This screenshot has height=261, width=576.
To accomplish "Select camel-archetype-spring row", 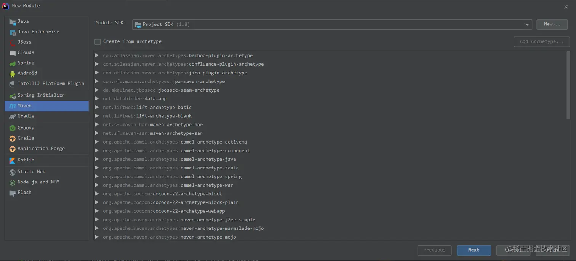I will click(330, 176).
